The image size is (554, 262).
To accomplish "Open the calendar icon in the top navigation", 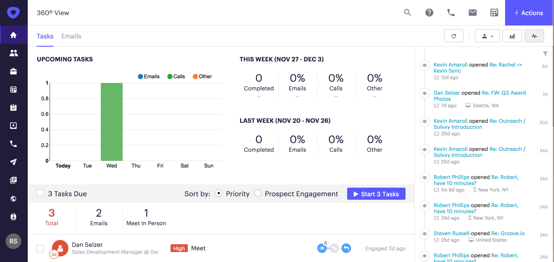I will 494,13.
